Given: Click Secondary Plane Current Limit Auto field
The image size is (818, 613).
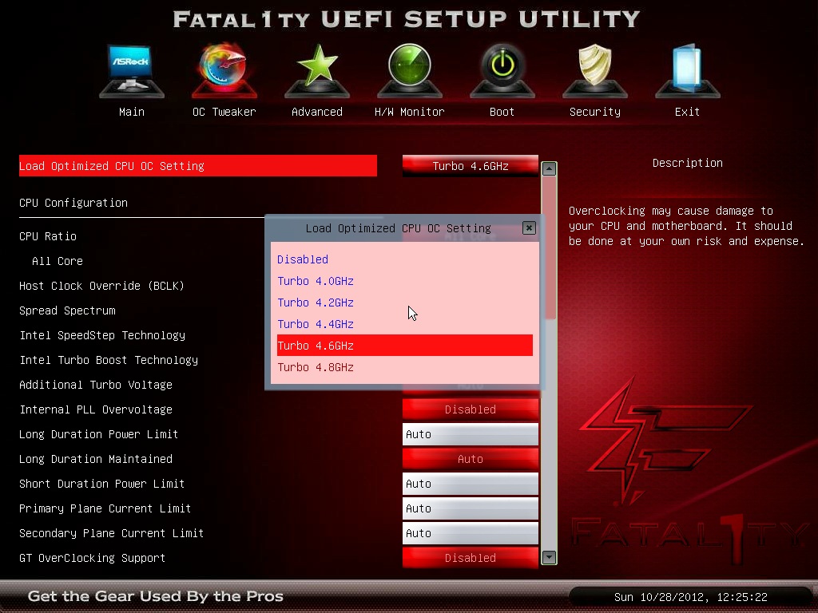Looking at the screenshot, I should click(x=470, y=533).
